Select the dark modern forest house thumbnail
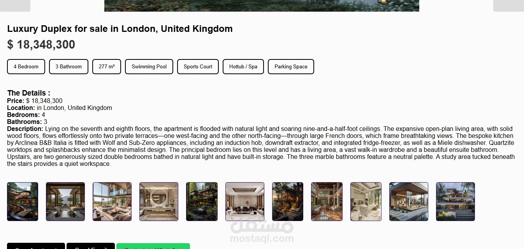The width and height of the screenshot is (524, 249). point(202,202)
